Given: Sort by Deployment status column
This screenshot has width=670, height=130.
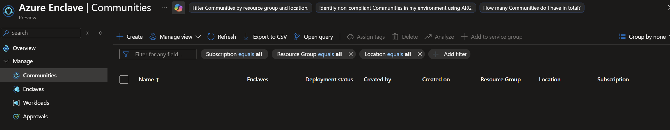Looking at the screenshot, I should point(329,79).
